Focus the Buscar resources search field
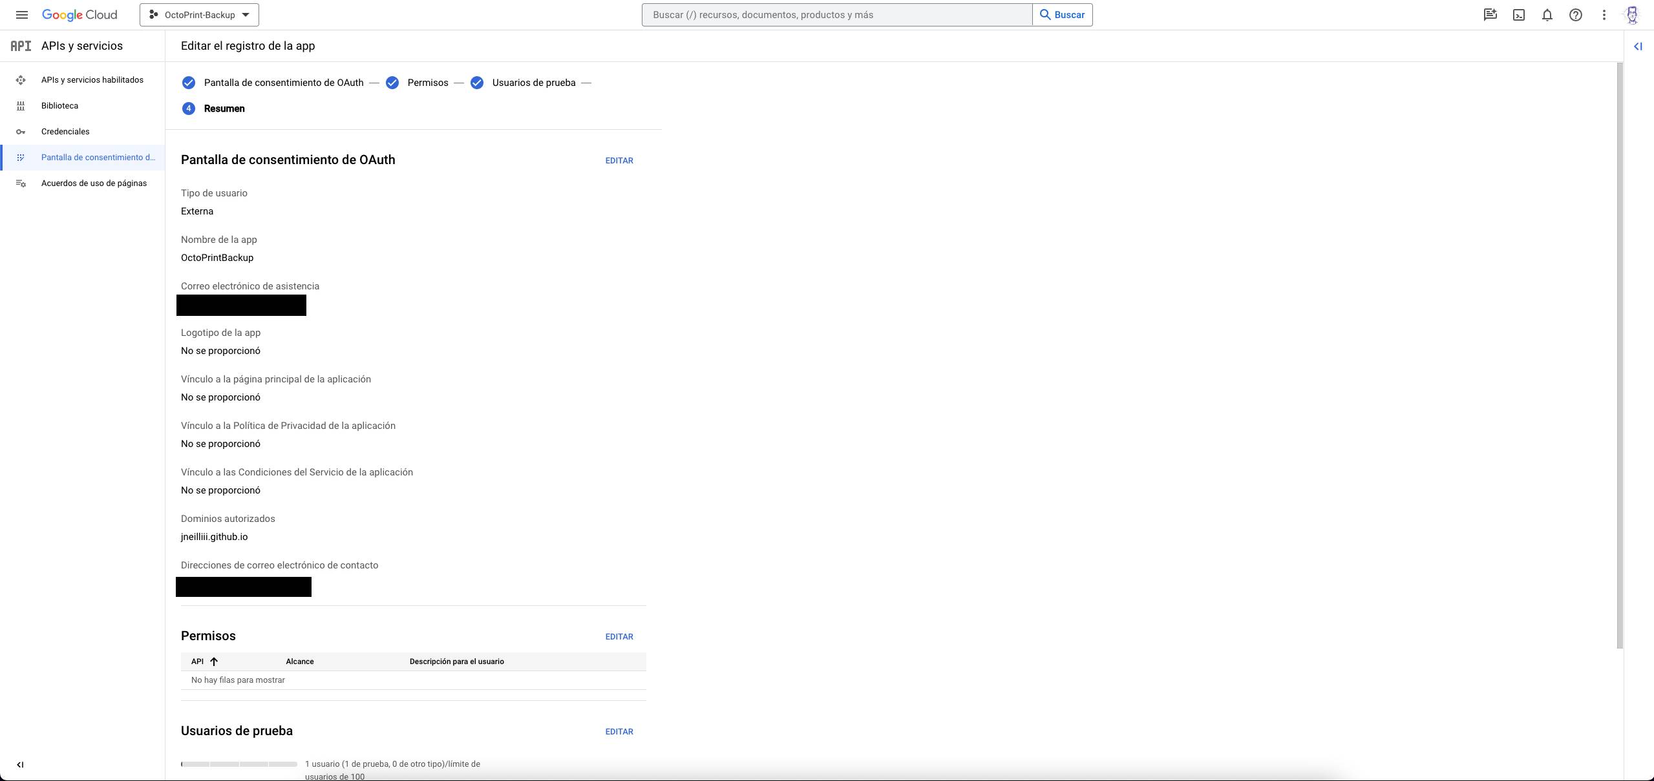This screenshot has width=1654, height=781. click(836, 15)
